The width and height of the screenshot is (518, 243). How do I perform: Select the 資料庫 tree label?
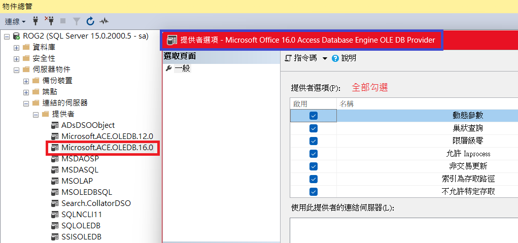click(44, 48)
